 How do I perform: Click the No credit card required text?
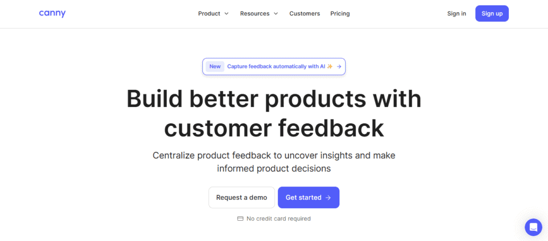(278, 219)
